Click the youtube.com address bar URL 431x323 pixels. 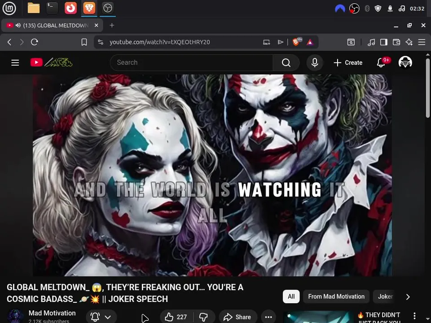(x=160, y=42)
